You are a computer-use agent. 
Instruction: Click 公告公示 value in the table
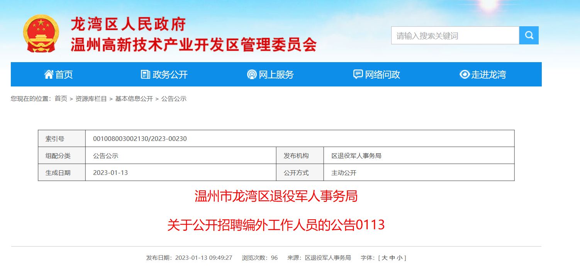(x=105, y=156)
